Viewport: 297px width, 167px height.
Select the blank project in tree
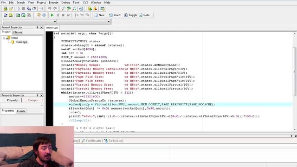pos(14,38)
